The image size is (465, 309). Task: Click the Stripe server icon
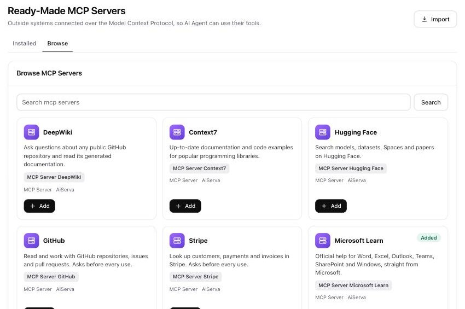pyautogui.click(x=177, y=241)
